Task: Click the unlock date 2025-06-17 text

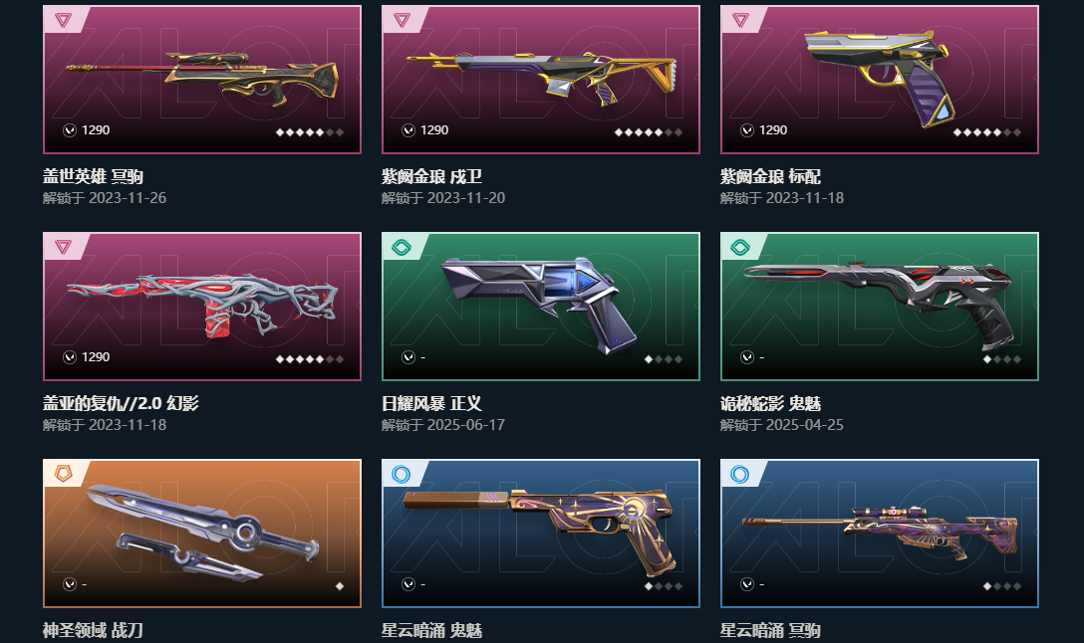Action: coord(466,425)
